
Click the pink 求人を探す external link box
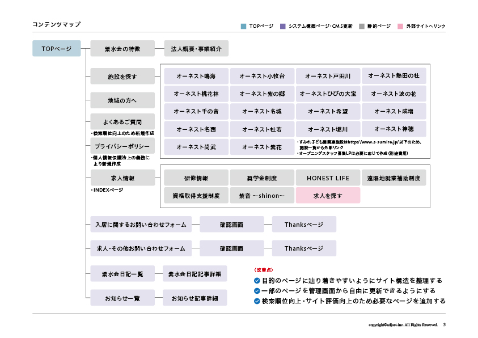point(328,195)
